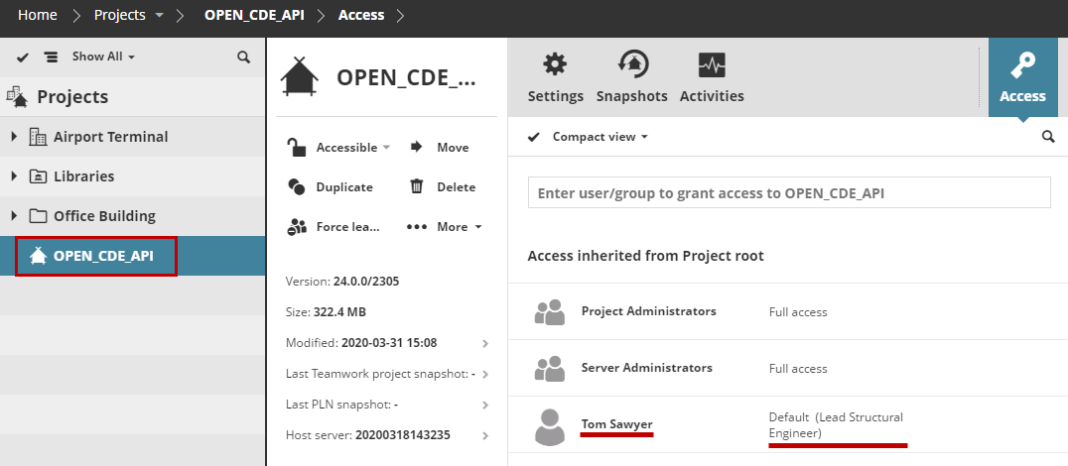The height and width of the screenshot is (466, 1068).
Task: Click the search icon in Access panel
Action: 1048,137
